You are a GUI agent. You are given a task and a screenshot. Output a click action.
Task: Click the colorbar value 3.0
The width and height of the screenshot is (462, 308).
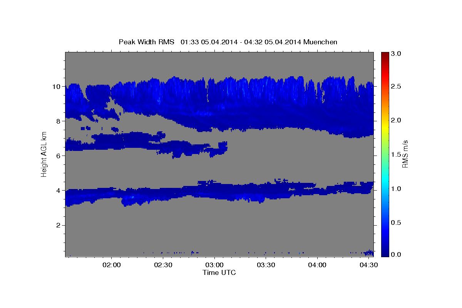pyautogui.click(x=396, y=54)
